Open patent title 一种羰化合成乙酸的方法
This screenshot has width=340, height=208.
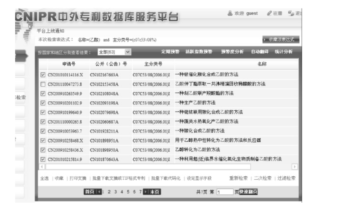click(x=200, y=131)
